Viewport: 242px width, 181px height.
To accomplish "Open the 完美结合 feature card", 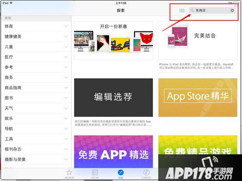I will [198, 41].
